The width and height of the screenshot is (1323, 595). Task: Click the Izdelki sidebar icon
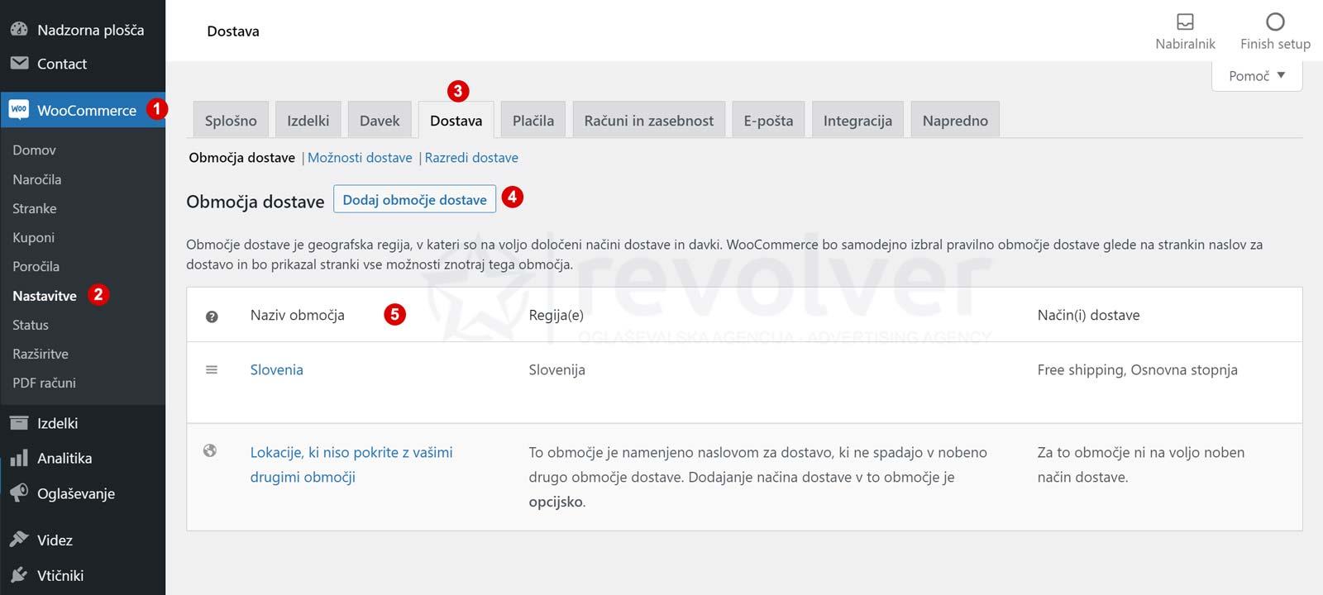(x=19, y=423)
